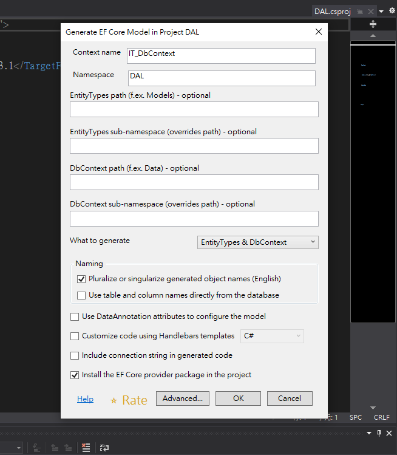
Task: Pin the DAL.csproj tab
Action: [x=360, y=12]
